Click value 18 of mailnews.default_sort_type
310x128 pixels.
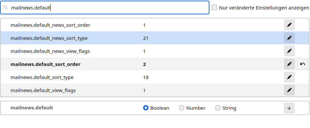coord(146,77)
